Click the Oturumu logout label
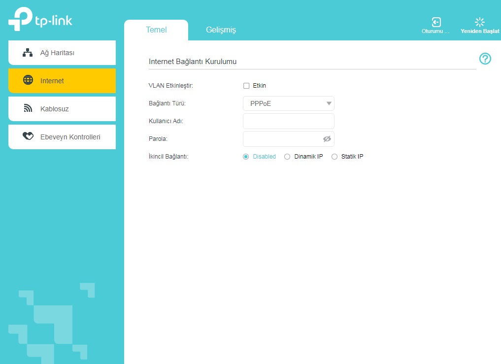 click(435, 31)
